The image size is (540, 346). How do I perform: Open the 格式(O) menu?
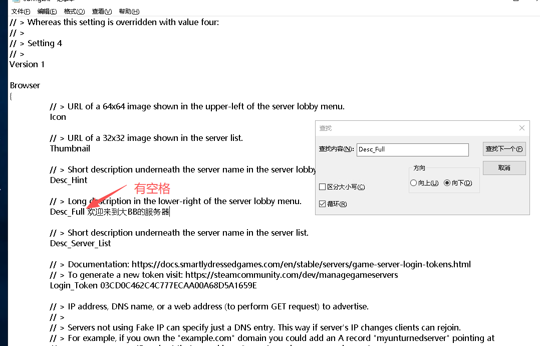pyautogui.click(x=74, y=11)
